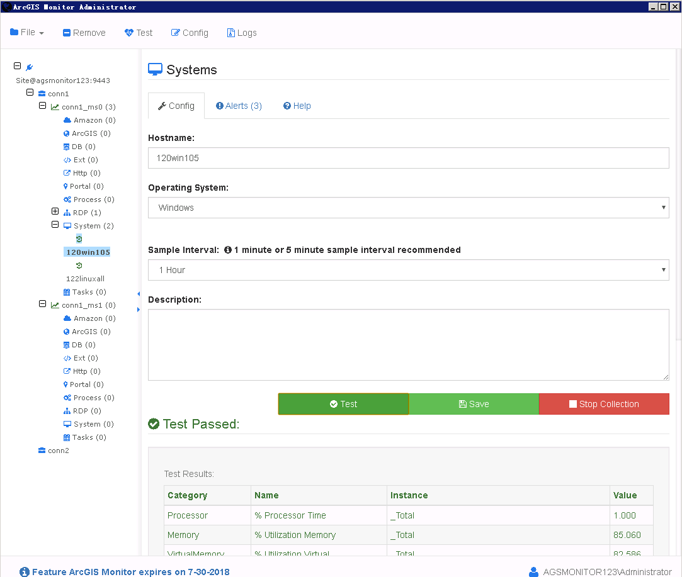Image resolution: width=682 pixels, height=577 pixels.
Task: Click the Portal pin icon under conn1_ms0
Action: [65, 186]
